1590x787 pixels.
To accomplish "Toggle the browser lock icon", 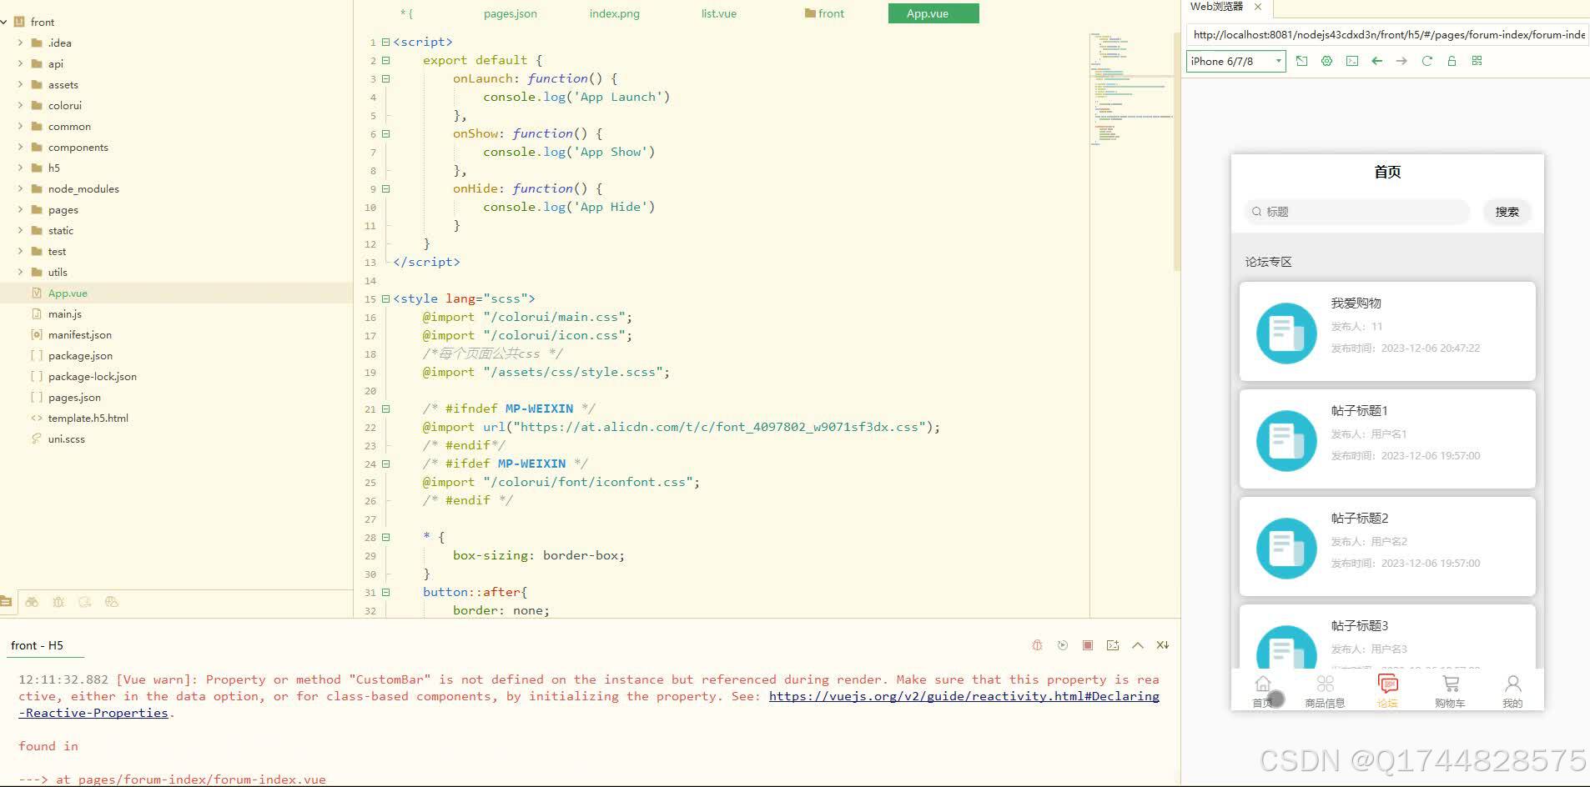I will click(1452, 61).
